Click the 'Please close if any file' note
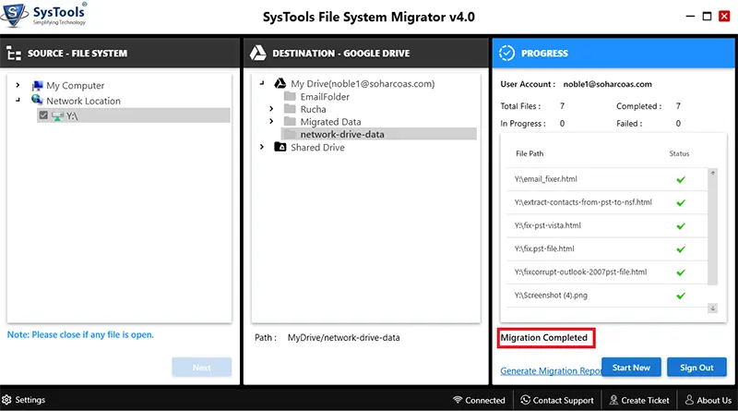 pos(80,334)
